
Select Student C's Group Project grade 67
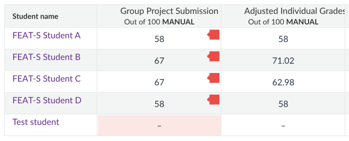[159, 83]
